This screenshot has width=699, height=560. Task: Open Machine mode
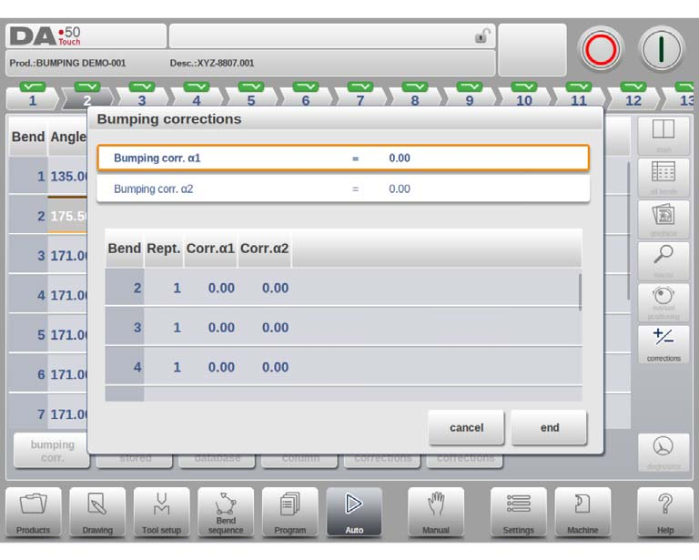coord(582,512)
